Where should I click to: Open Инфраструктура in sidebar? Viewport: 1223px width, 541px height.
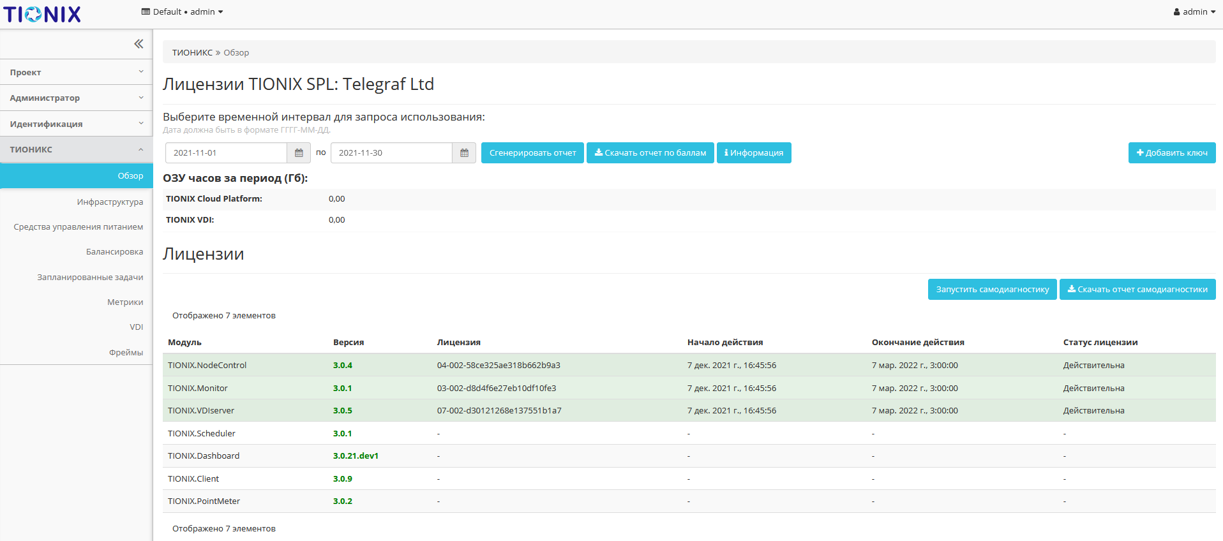point(110,202)
